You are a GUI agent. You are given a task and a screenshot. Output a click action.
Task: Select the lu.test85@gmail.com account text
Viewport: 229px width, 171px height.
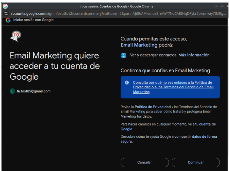click(34, 91)
